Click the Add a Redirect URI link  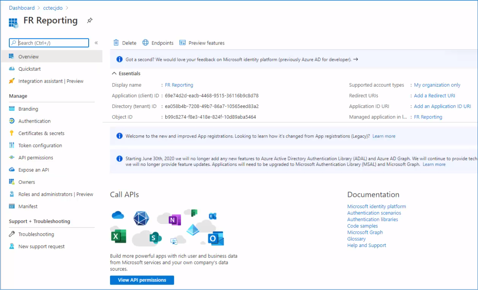pyautogui.click(x=434, y=96)
